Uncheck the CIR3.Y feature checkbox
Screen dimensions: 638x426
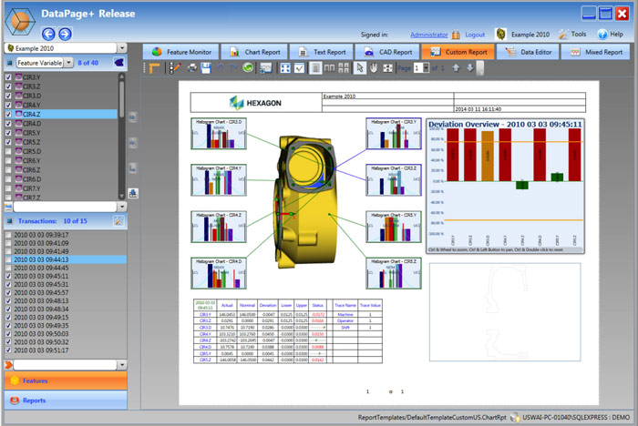[x=7, y=76]
